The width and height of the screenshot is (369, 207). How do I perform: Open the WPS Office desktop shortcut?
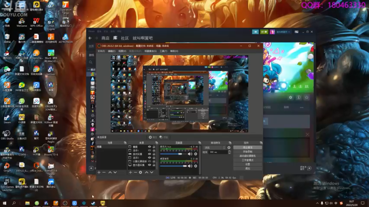pyautogui.click(x=36, y=23)
